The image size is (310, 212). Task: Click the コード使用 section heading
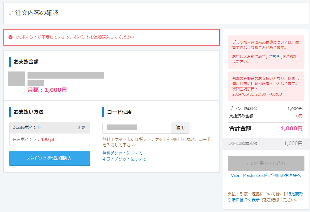pyautogui.click(x=119, y=112)
